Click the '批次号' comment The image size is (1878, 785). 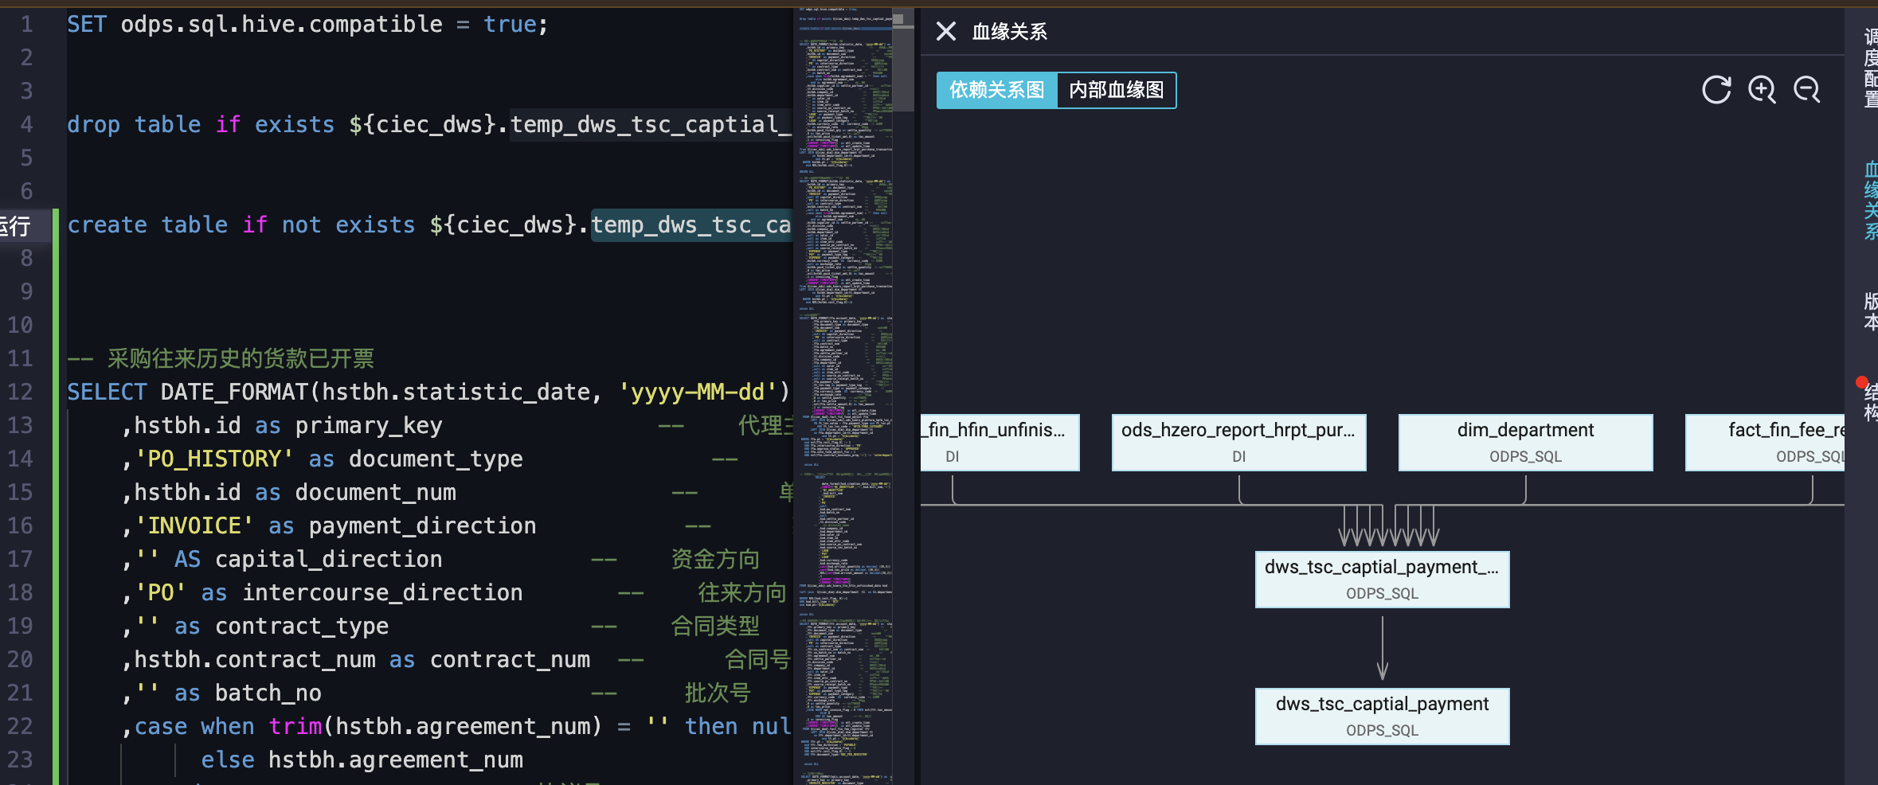pyautogui.click(x=718, y=693)
